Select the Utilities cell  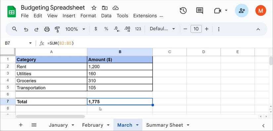pyautogui.click(x=51, y=73)
